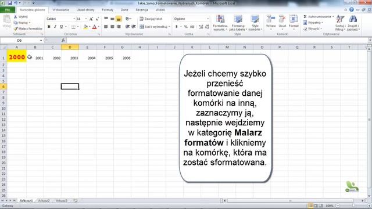Viewport: 372px width, 209px height.
Task: Click the Wklej (Paste) button
Action: pyautogui.click(x=6, y=22)
